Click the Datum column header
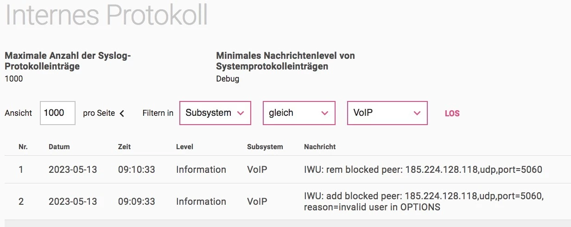 (x=59, y=147)
